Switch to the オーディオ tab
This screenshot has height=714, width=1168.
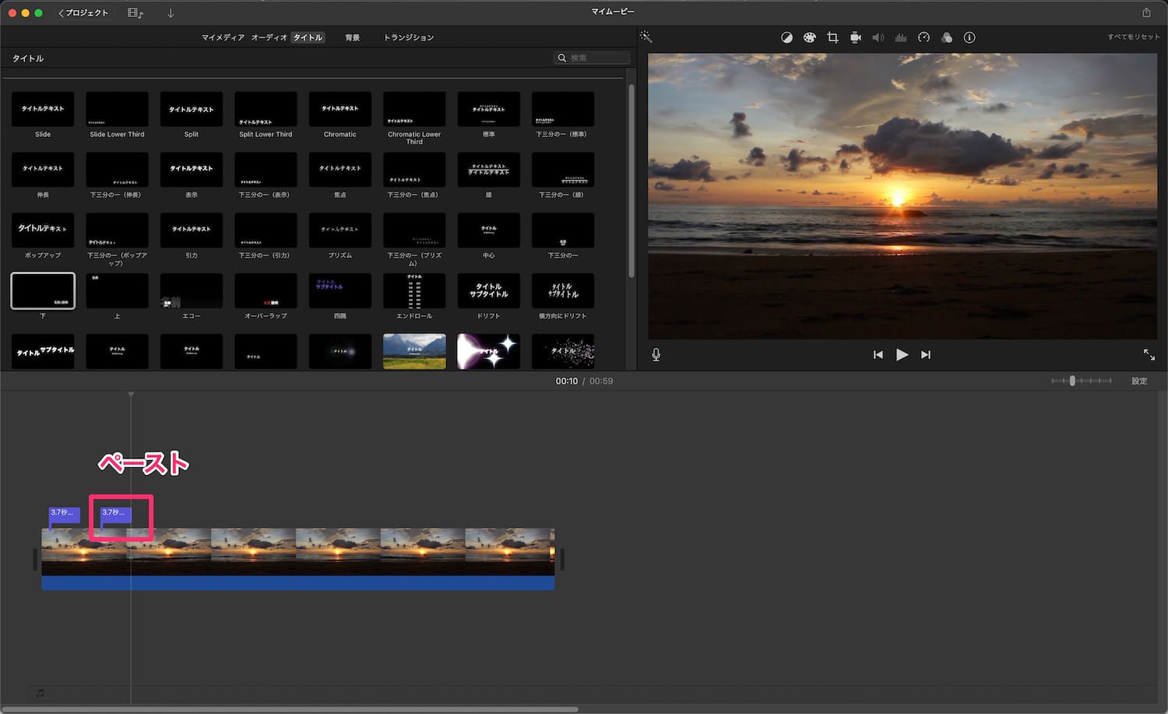tap(269, 37)
